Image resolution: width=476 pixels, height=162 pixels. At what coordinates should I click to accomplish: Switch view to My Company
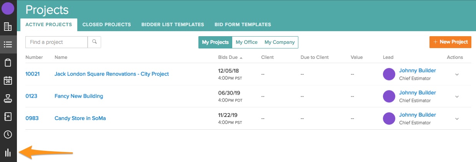point(280,42)
